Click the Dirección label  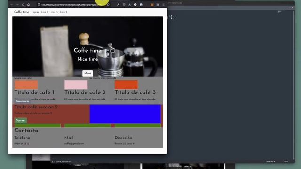point(123,138)
